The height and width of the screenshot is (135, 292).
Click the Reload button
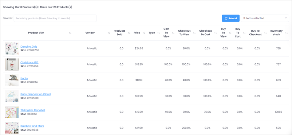point(230,18)
